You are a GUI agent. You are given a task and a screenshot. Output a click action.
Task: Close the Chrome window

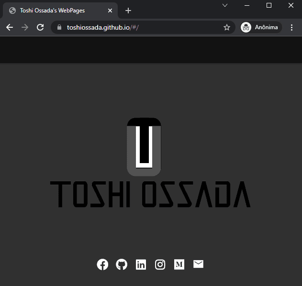pos(291,5)
